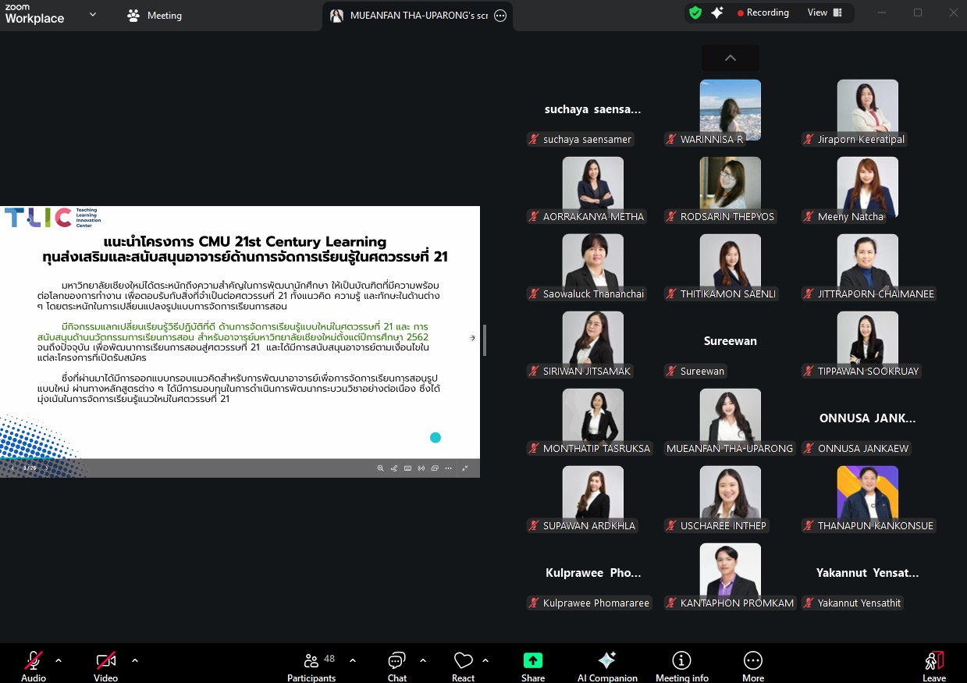This screenshot has width=967, height=683.
Task: Expand video settings arrow next to Video
Action: tap(135, 660)
